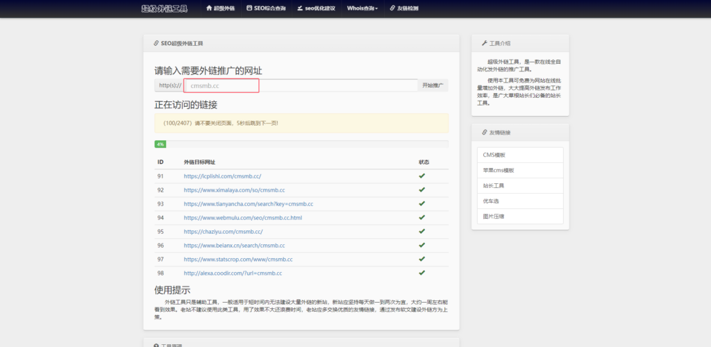Click the checkmark status for row 96
The height and width of the screenshot is (347, 711).
[421, 245]
